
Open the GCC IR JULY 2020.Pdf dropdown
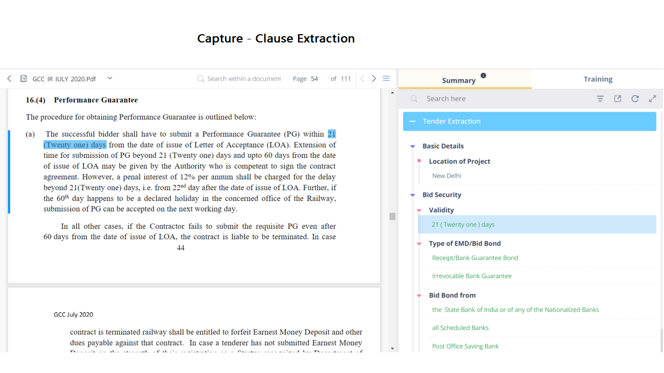coord(110,79)
